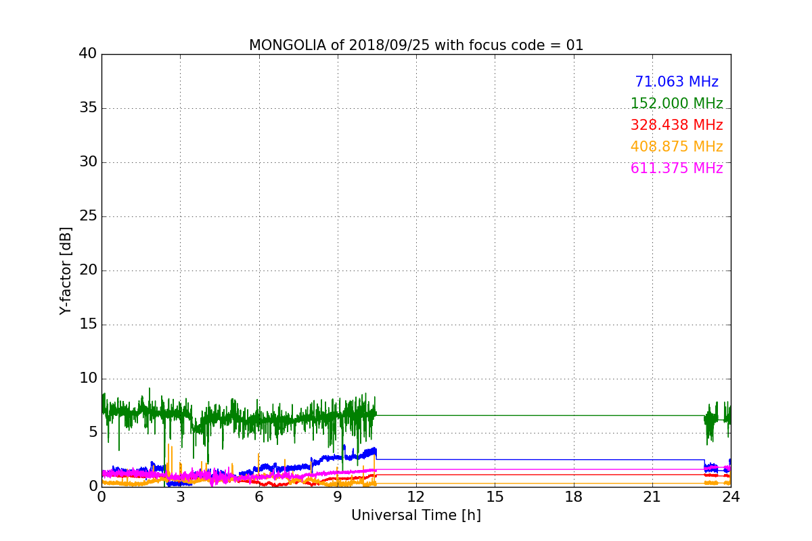The height and width of the screenshot is (541, 812).
Task: Click the Universal Time [h] axis label
Action: coord(416,515)
